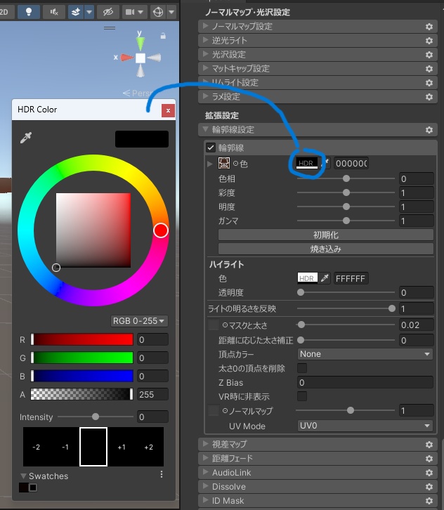Image resolution: width=444 pixels, height=510 pixels.
Task: Open gear settings for ID Mask
Action: point(429,501)
